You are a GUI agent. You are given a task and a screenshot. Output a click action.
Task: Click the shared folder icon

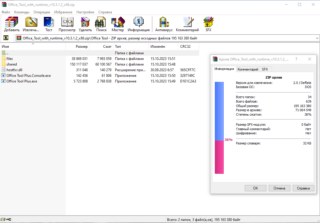click(4, 64)
